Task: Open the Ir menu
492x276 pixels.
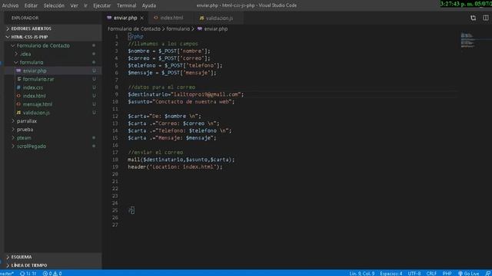Action: [x=85, y=5]
